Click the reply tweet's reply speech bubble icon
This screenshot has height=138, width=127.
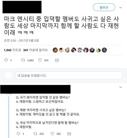tap(18, 134)
